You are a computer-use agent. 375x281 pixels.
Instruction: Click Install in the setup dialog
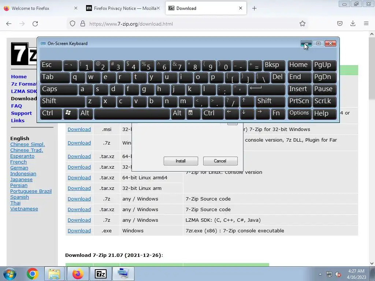(x=181, y=161)
